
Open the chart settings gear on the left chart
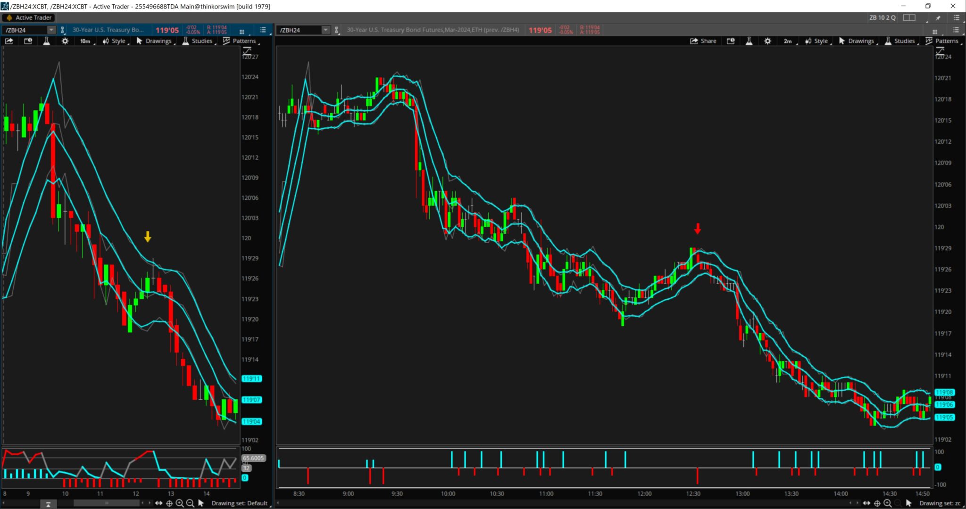(x=65, y=41)
